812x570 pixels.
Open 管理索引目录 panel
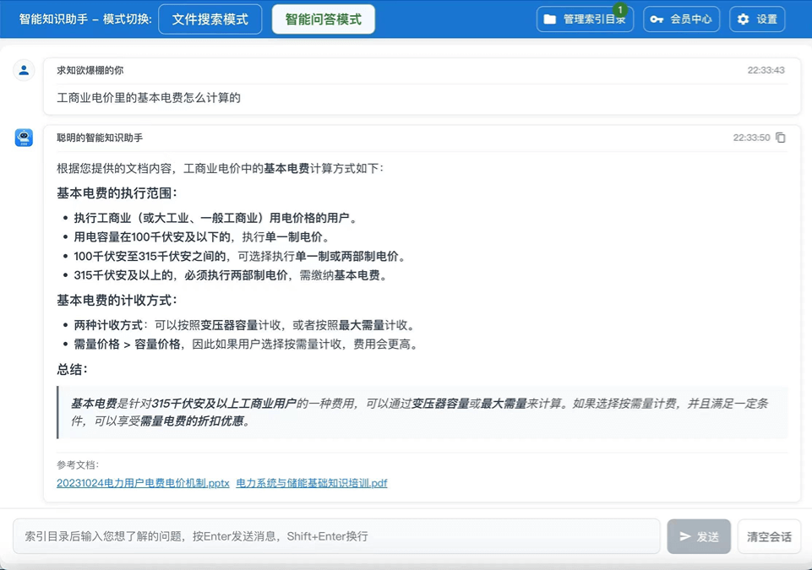tap(585, 19)
